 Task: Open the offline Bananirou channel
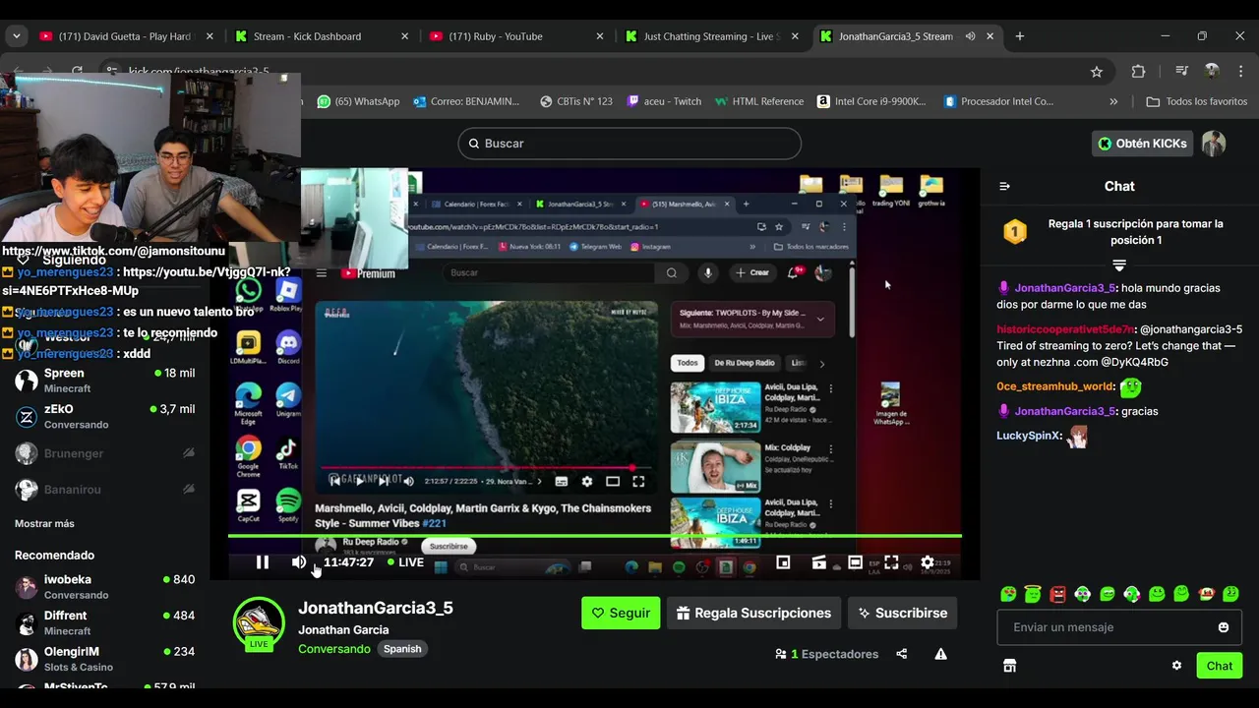[x=104, y=489]
